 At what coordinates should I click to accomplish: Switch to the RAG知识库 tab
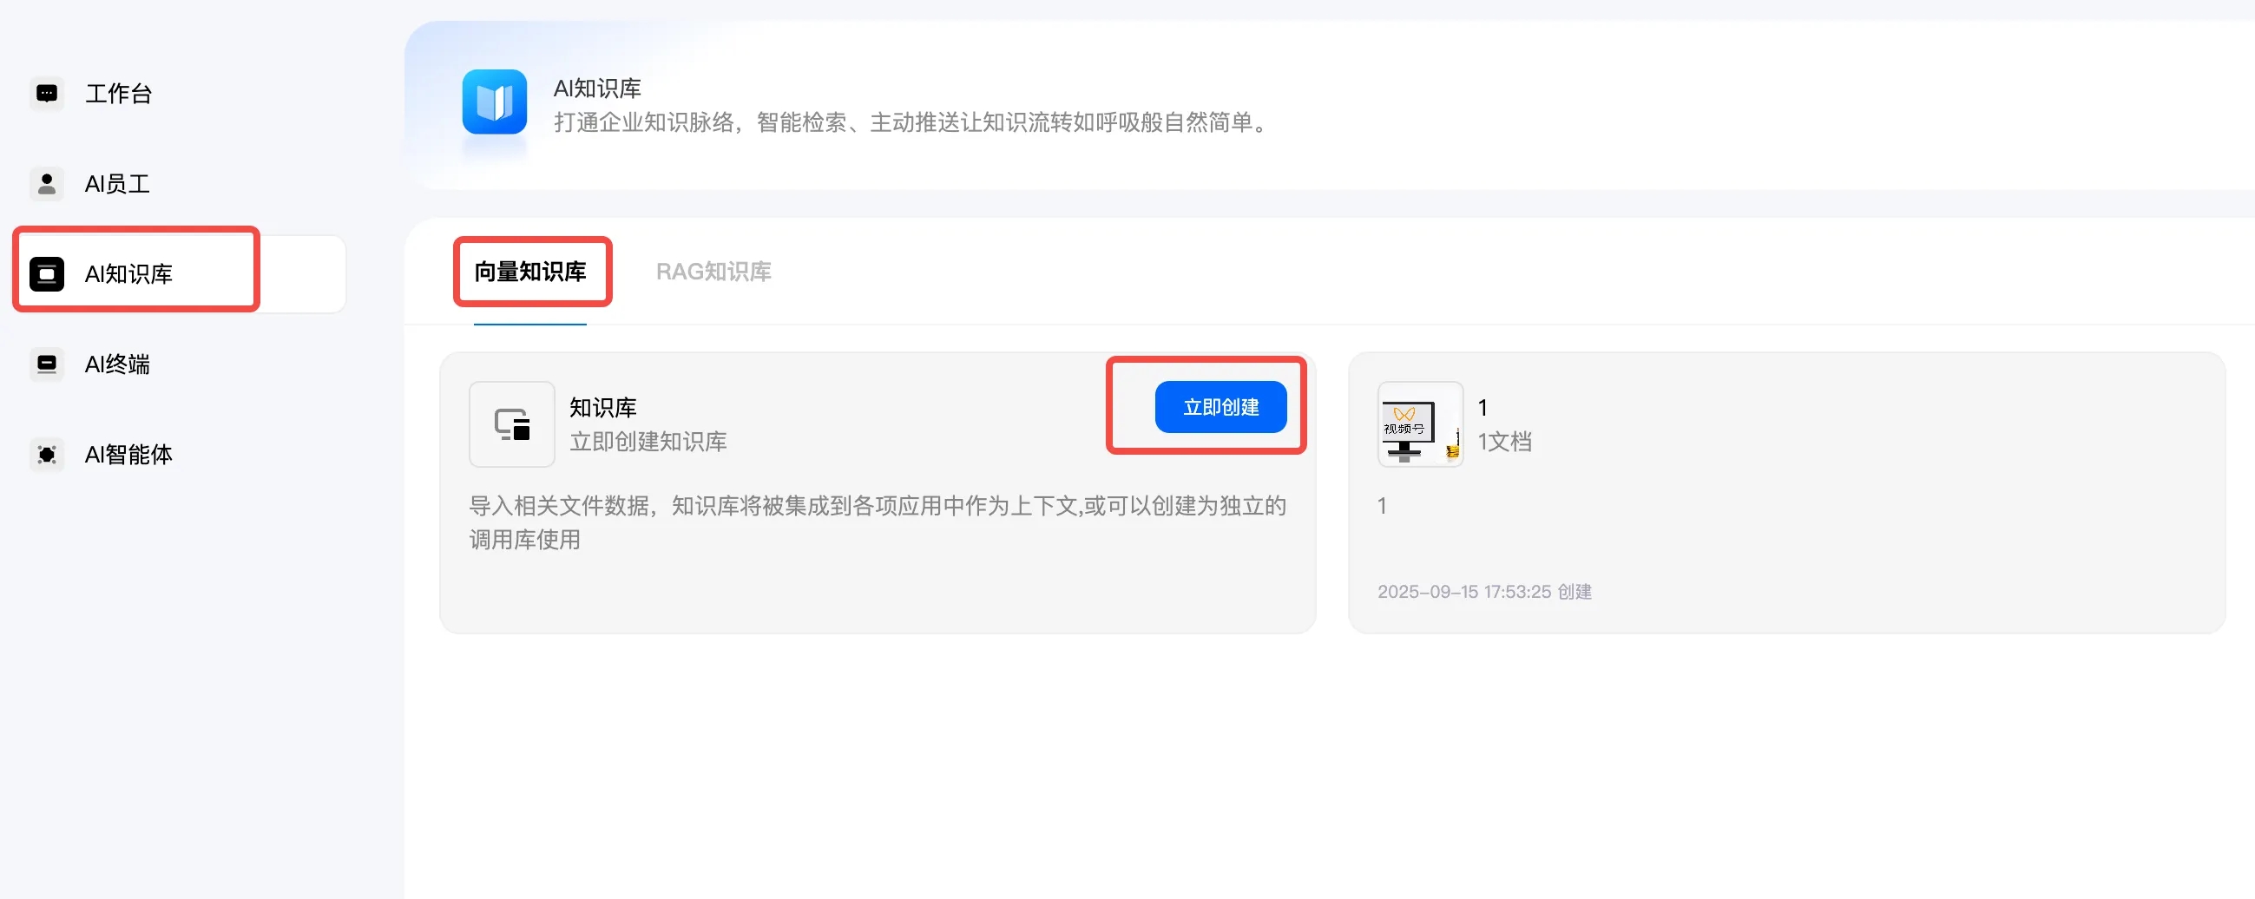pos(713,272)
